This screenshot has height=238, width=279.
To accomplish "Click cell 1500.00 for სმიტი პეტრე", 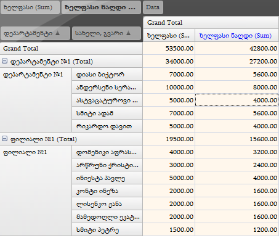I will click(x=169, y=229).
